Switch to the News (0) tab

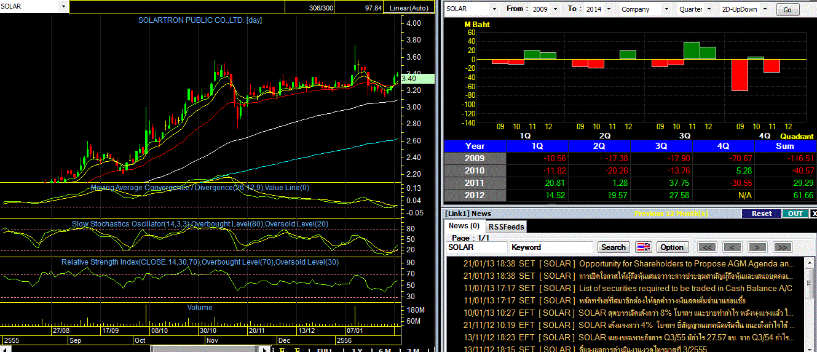[x=465, y=226]
